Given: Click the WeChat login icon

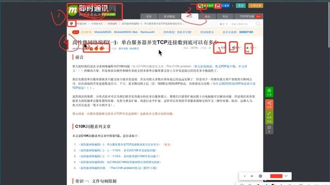Looking at the screenshot, I should [201, 6].
